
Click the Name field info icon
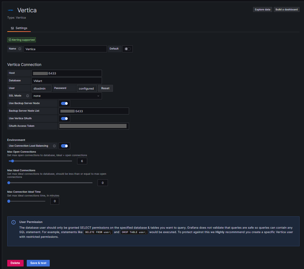point(20,49)
